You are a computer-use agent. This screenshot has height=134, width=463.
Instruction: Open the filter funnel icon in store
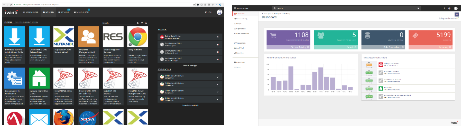point(142,23)
